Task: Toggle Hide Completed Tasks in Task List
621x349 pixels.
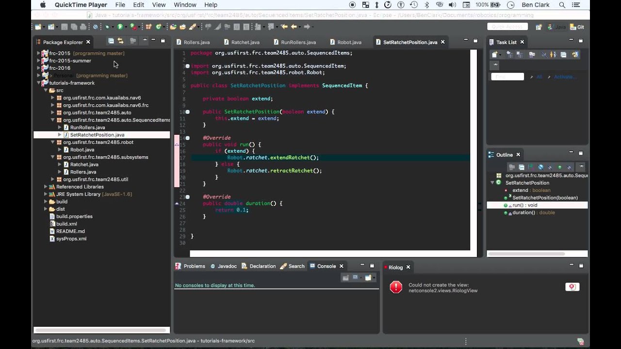Action: (544, 55)
